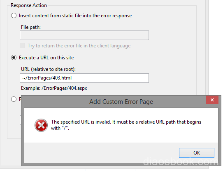Viewport: 223px width, 171px height.
Task: Confirm the error dialog with OK
Action: coord(197,153)
